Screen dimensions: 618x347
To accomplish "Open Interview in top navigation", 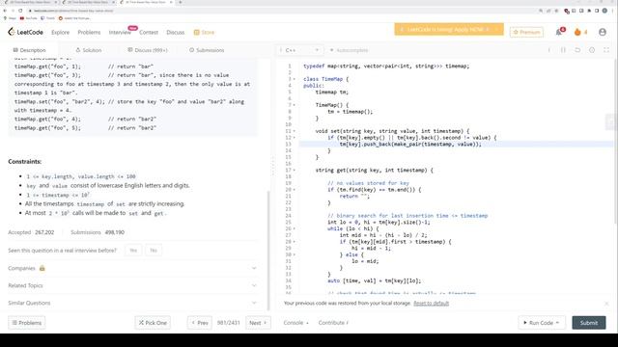I will tap(120, 32).
